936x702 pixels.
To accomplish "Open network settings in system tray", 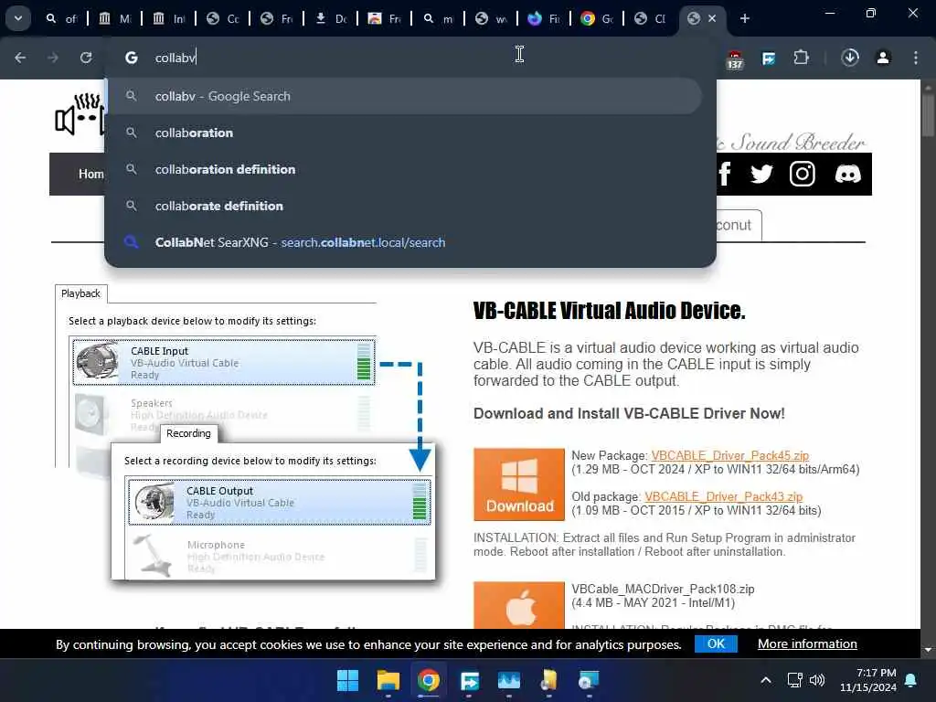I will (794, 680).
